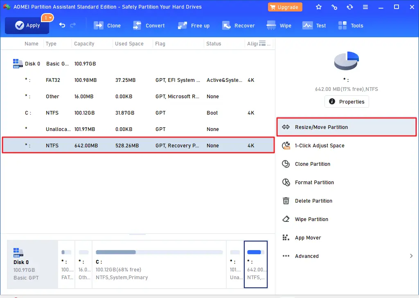This screenshot has width=419, height=298.
Task: Open pending operations count dropdown
Action: 47,18
